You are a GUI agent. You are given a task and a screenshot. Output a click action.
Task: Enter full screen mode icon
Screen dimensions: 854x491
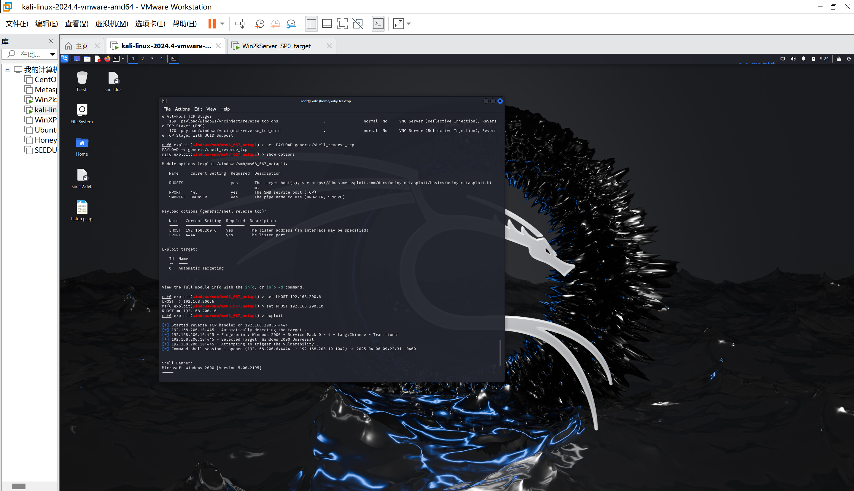coord(342,24)
